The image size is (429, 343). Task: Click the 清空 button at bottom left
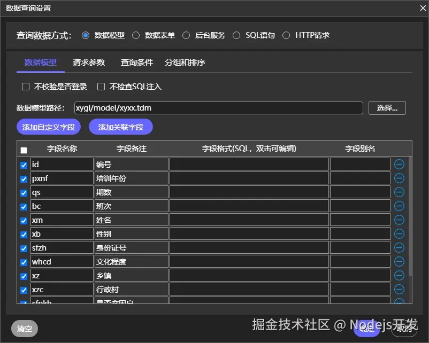point(24,329)
